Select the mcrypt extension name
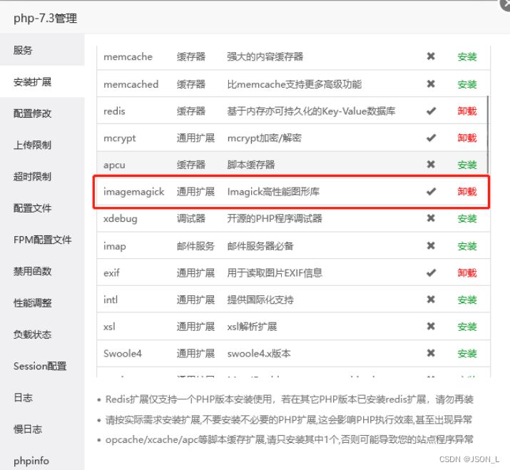 tap(119, 138)
